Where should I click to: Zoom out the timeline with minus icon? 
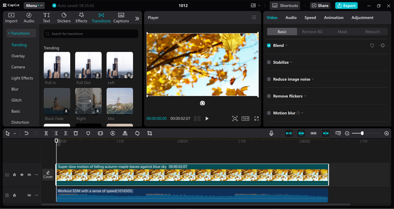click(347, 133)
